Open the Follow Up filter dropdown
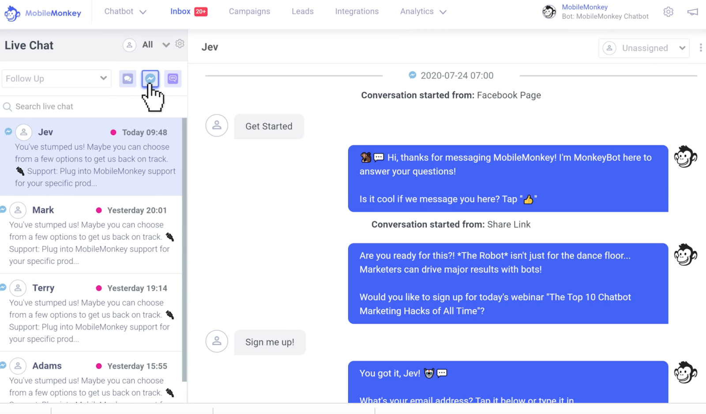 click(x=56, y=78)
